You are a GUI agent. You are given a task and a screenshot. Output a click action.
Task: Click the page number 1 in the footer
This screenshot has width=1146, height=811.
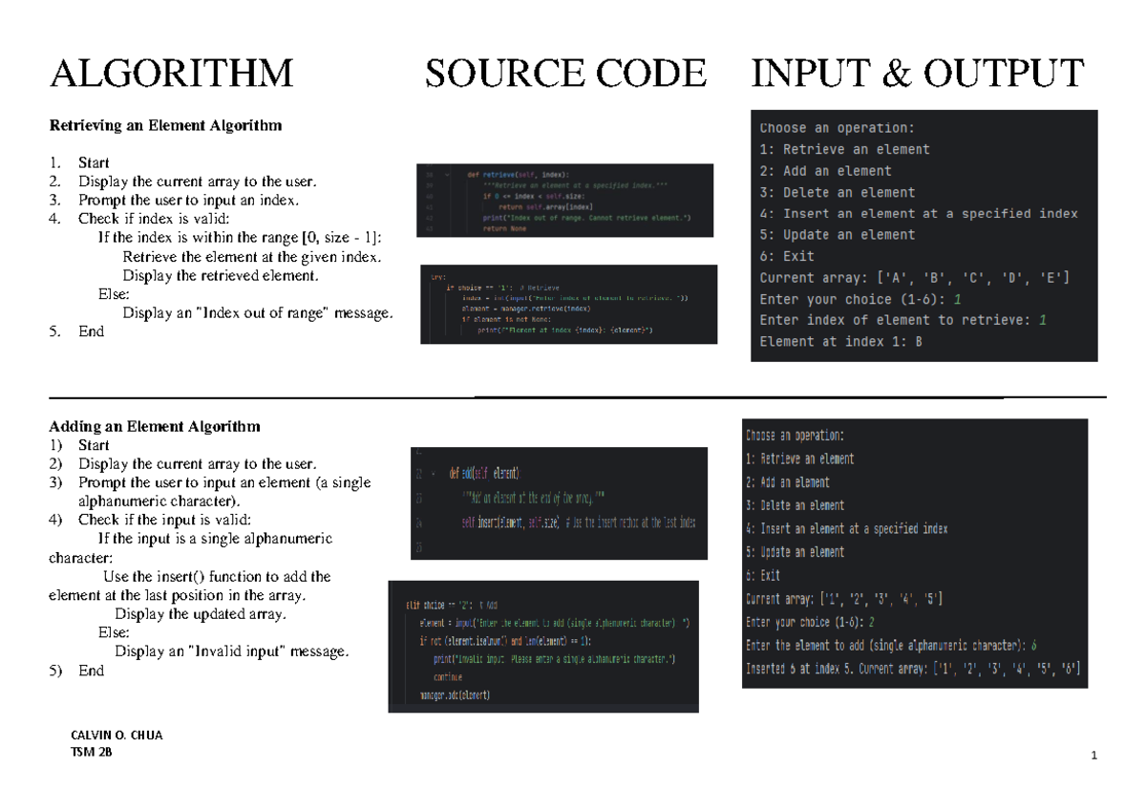[x=1094, y=758]
